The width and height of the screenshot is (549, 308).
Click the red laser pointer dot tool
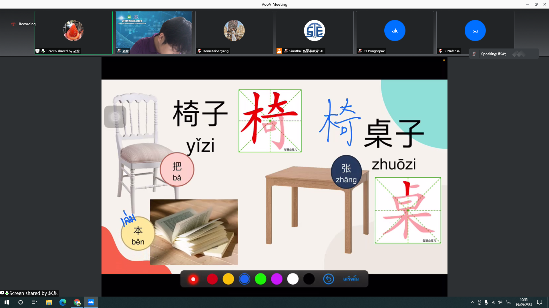193,279
